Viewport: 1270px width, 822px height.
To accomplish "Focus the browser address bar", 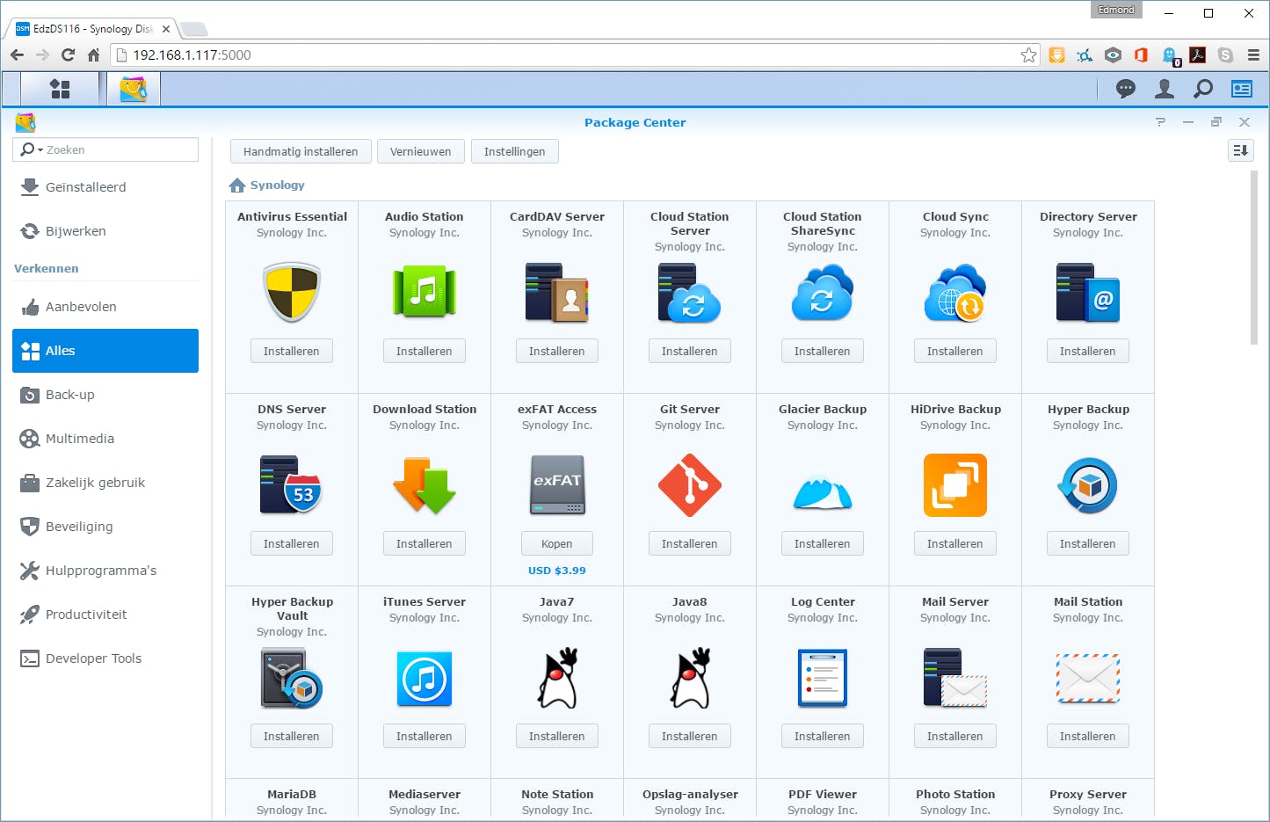I will point(576,55).
